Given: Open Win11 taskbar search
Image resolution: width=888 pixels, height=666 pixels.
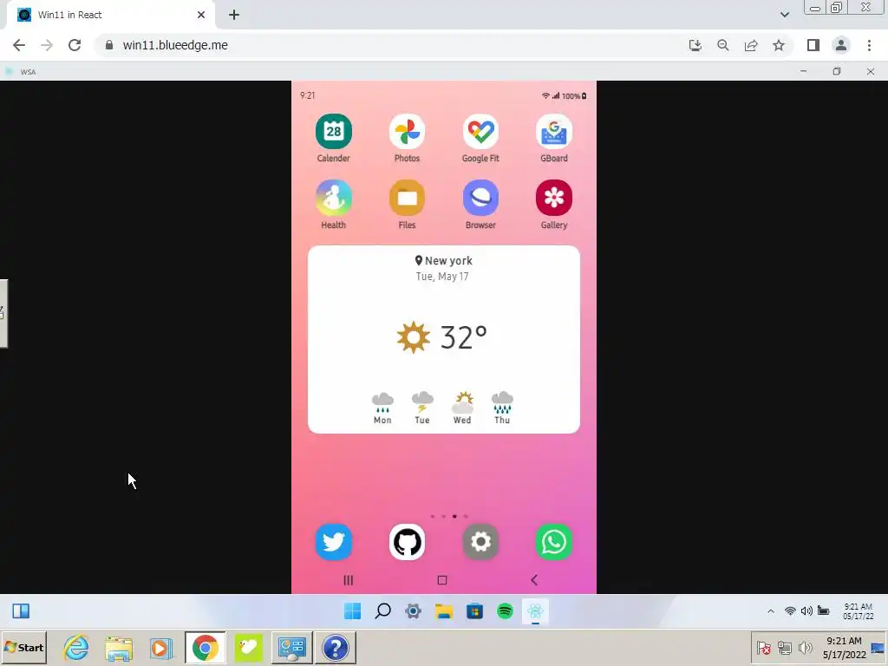Looking at the screenshot, I should [x=382, y=611].
